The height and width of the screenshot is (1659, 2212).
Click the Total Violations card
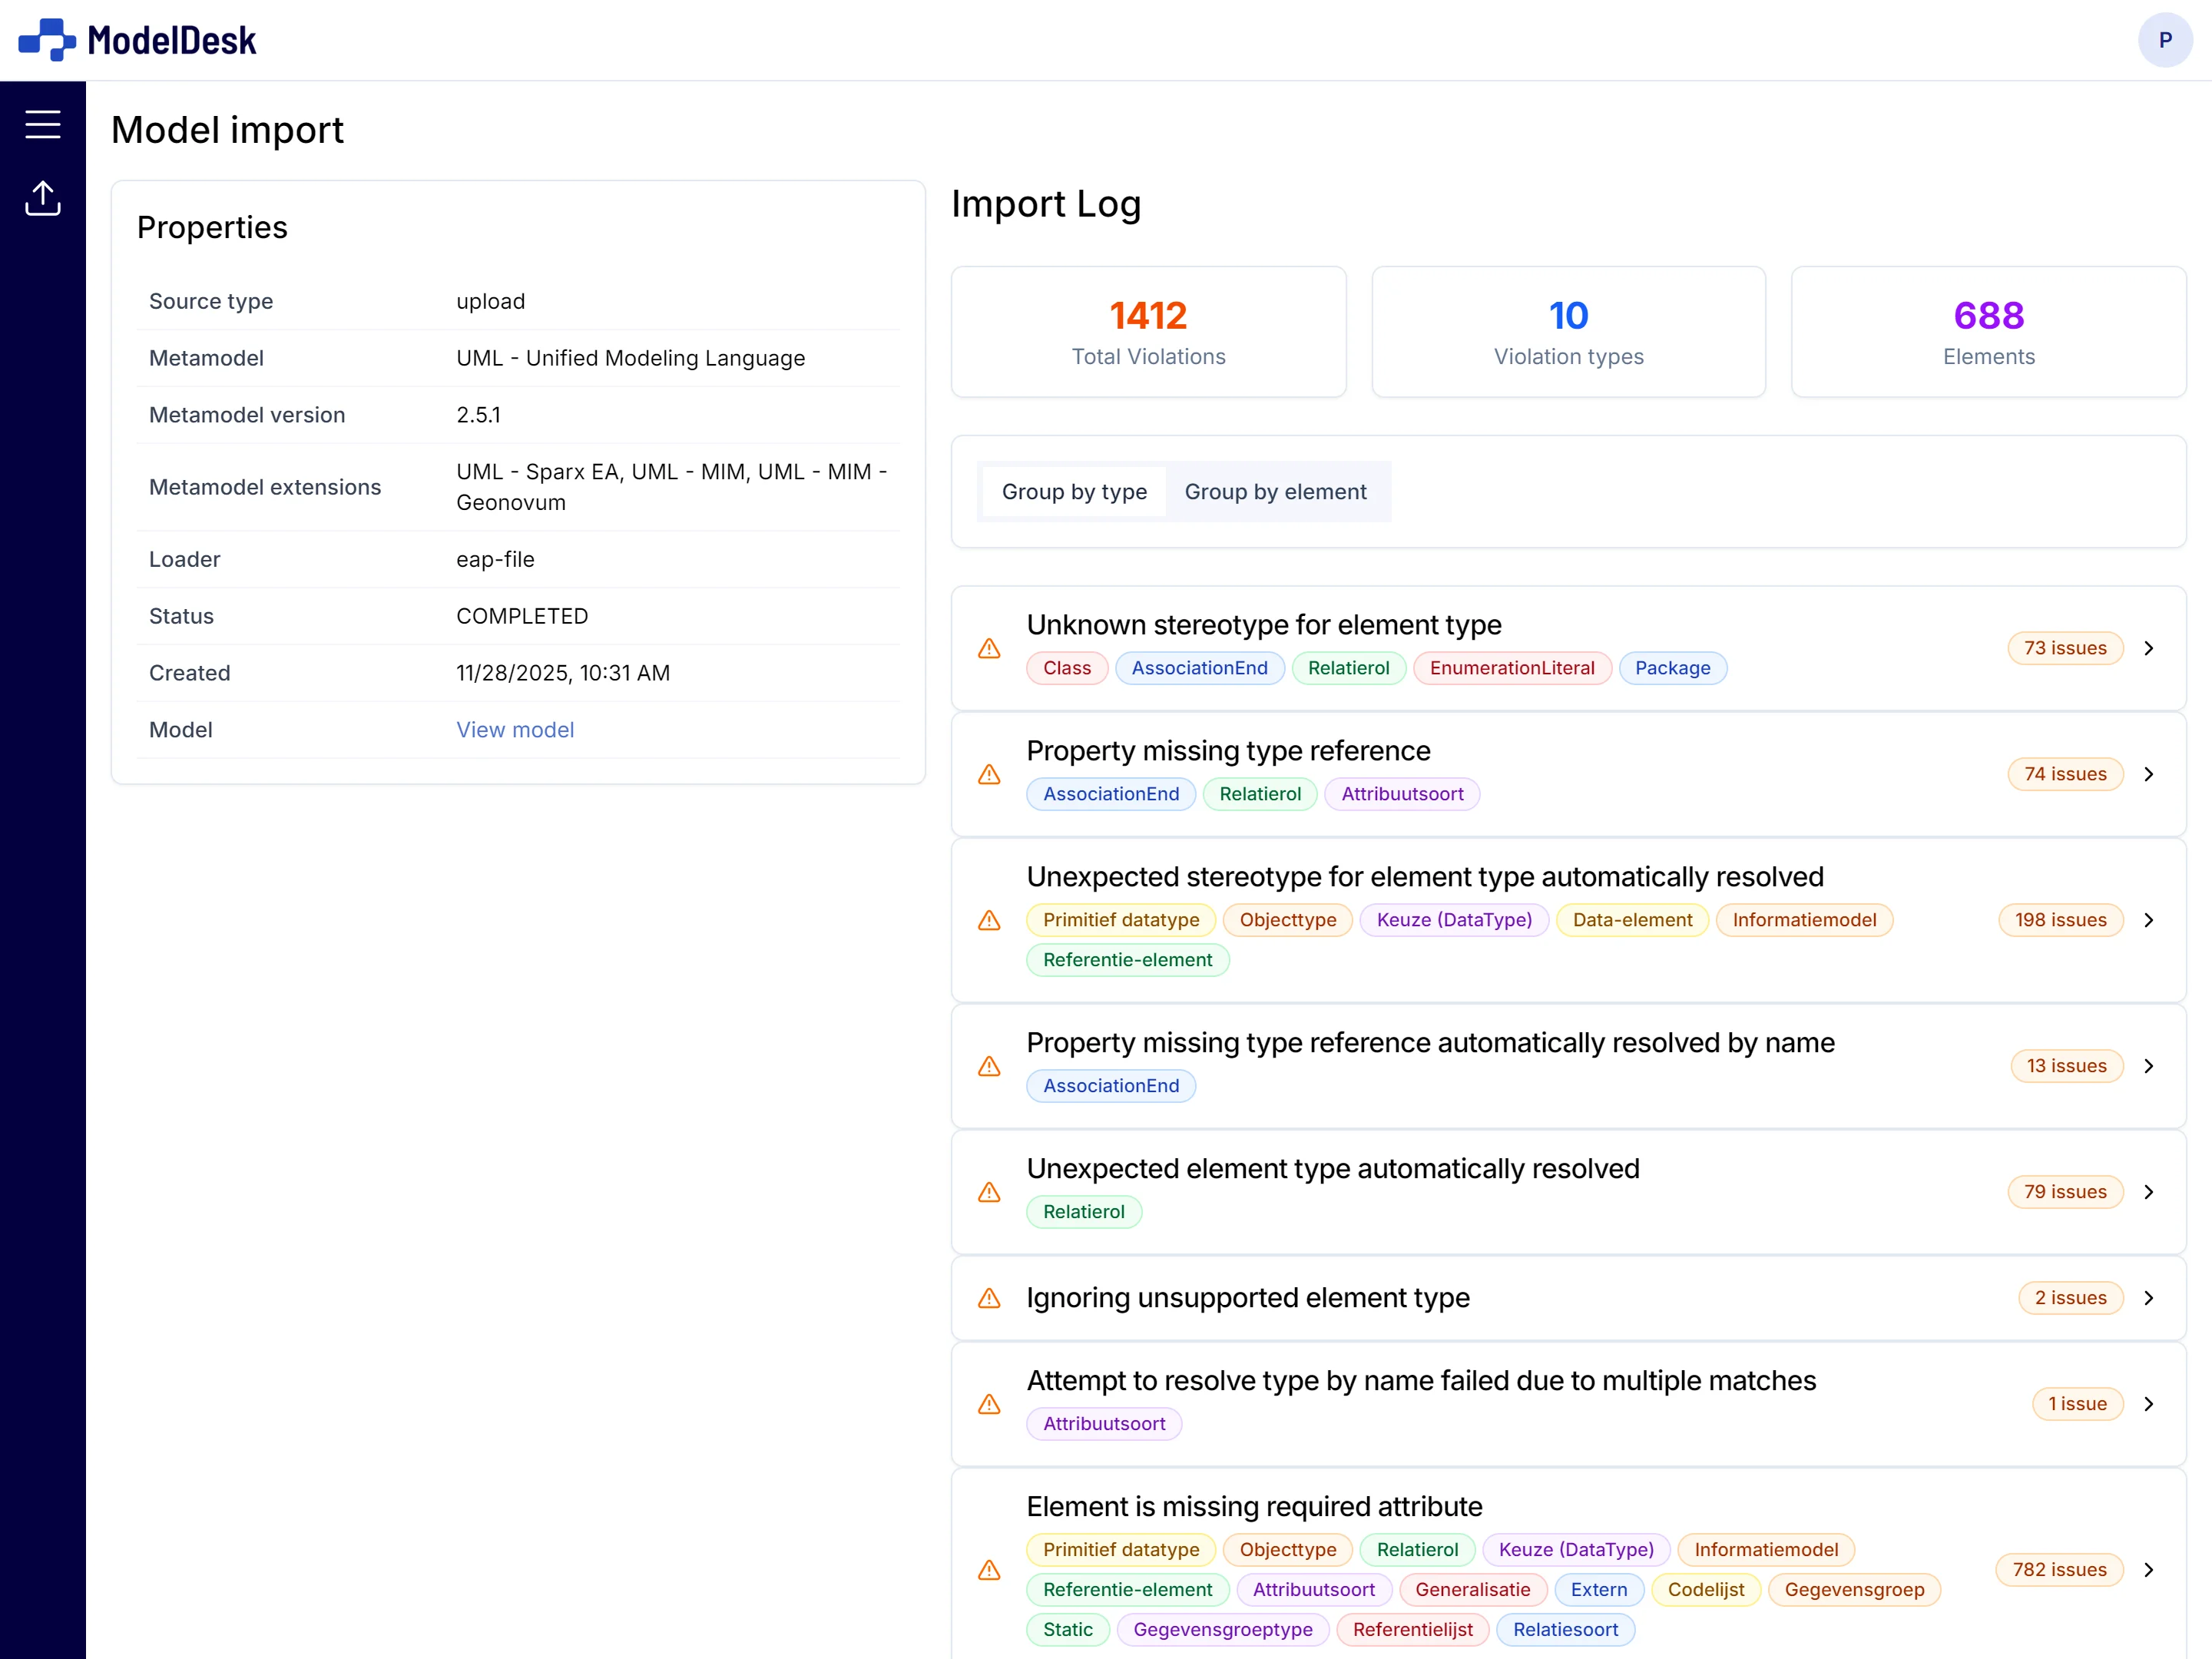coord(1148,332)
